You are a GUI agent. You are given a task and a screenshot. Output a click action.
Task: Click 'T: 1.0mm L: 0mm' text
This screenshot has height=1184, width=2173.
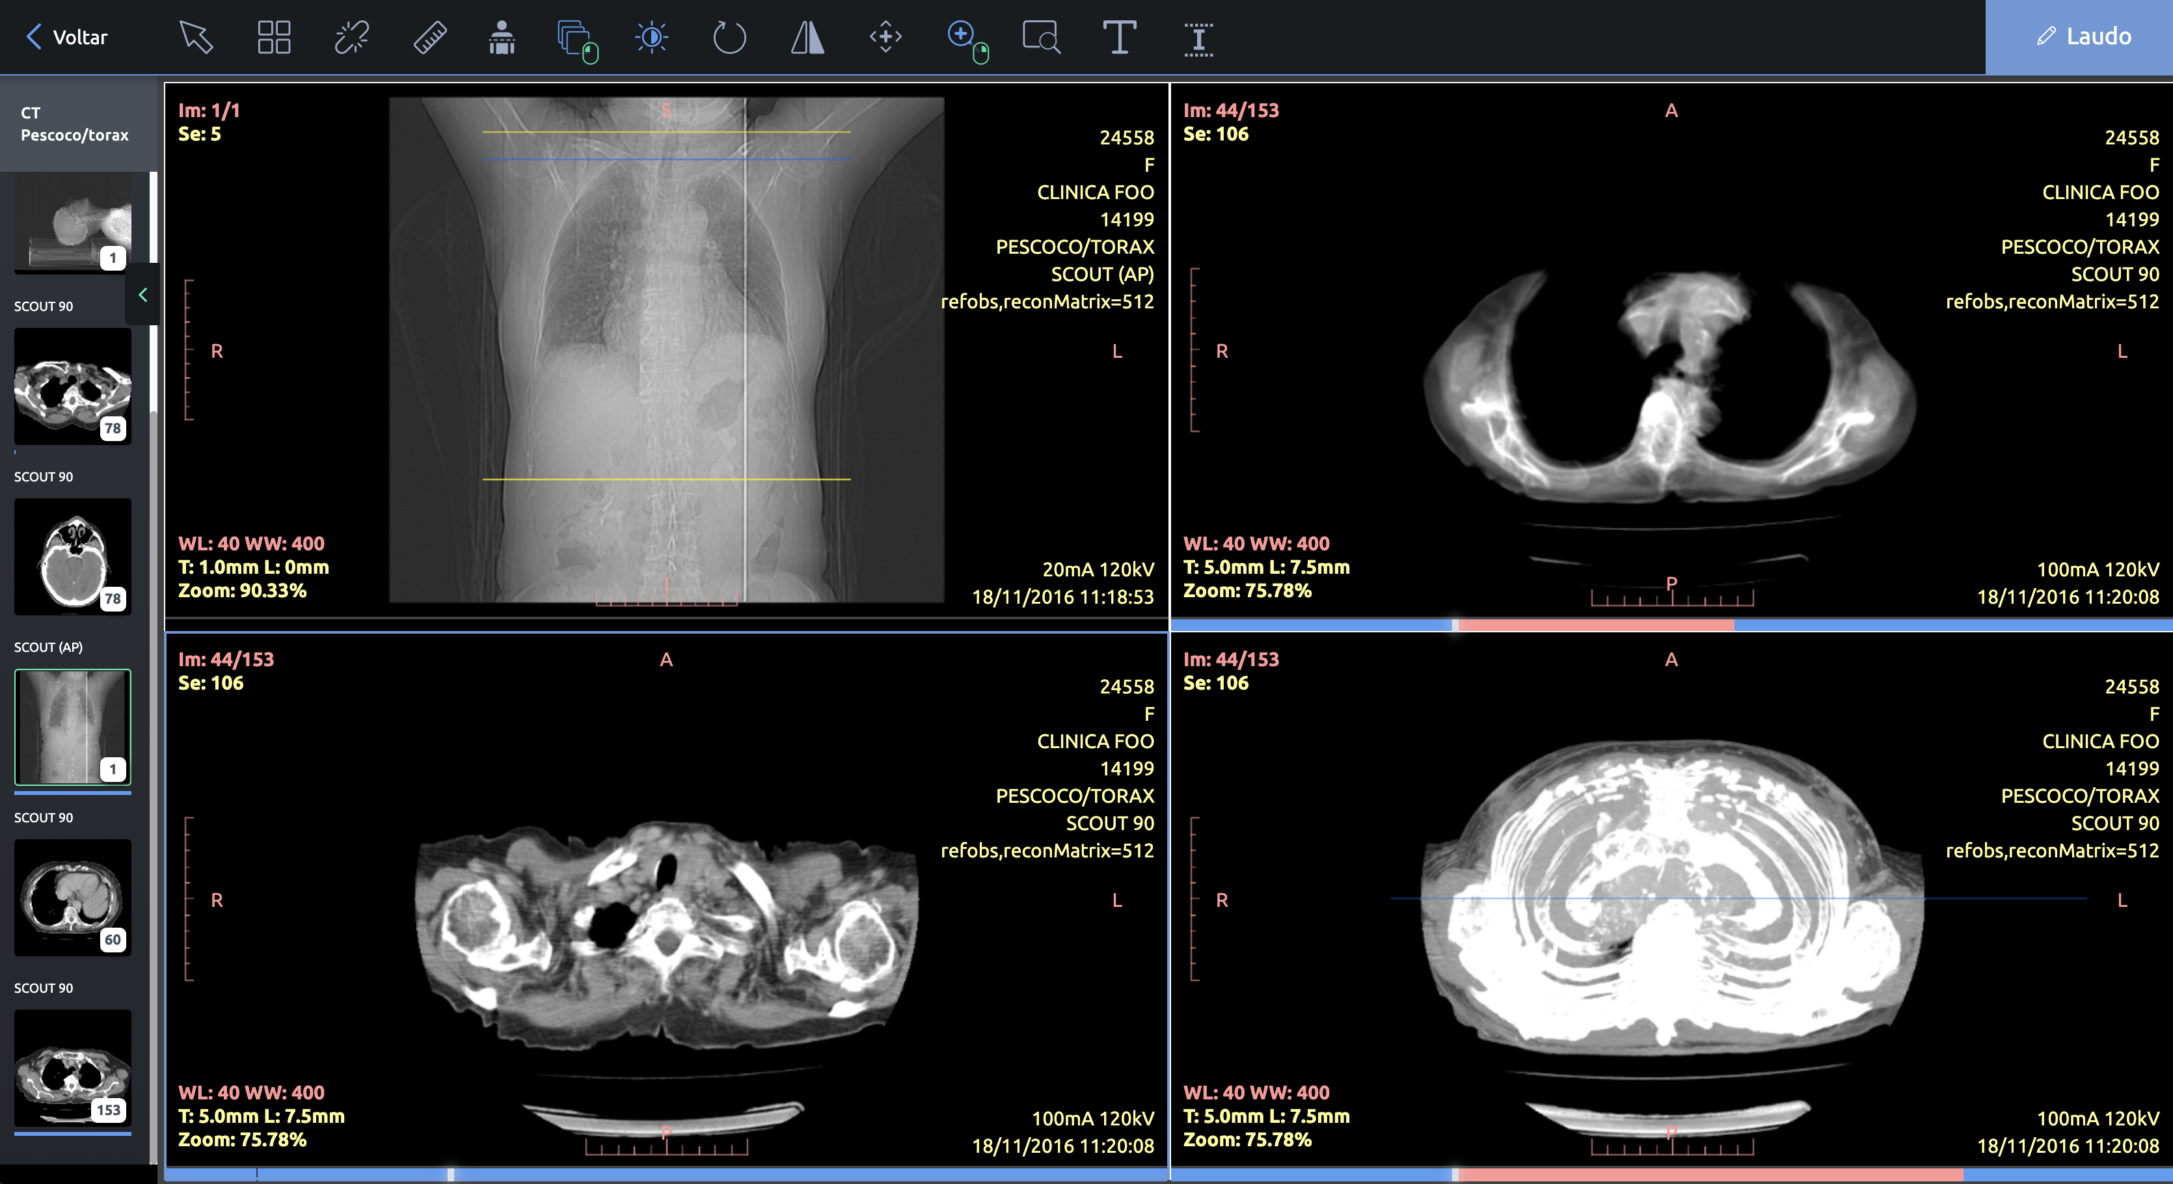253,567
